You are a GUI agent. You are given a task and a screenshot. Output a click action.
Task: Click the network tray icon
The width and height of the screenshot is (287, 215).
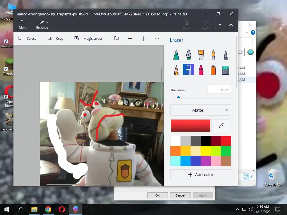(244, 209)
